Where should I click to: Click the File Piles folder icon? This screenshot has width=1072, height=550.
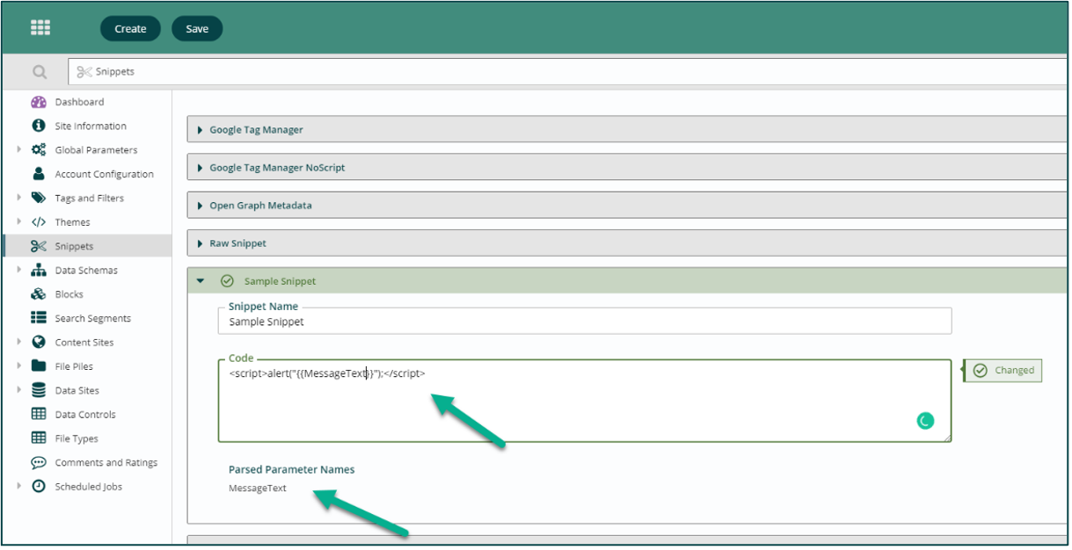(x=39, y=365)
